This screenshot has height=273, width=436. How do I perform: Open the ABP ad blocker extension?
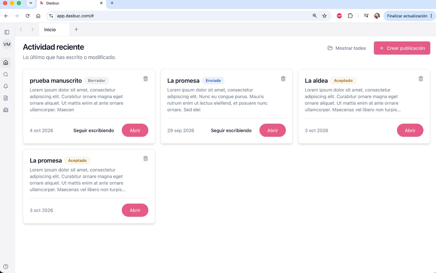339,16
